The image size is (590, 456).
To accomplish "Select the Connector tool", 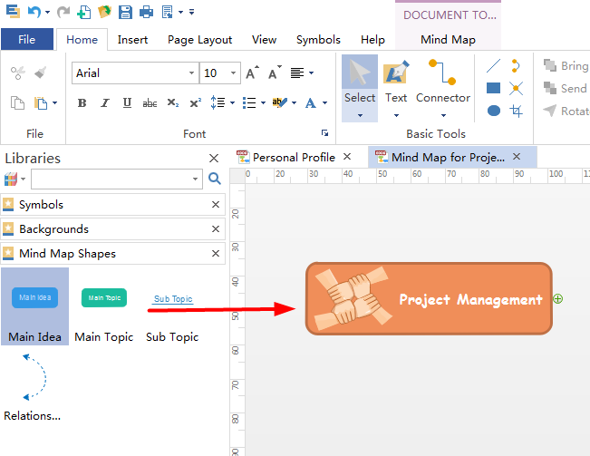I will [x=442, y=80].
